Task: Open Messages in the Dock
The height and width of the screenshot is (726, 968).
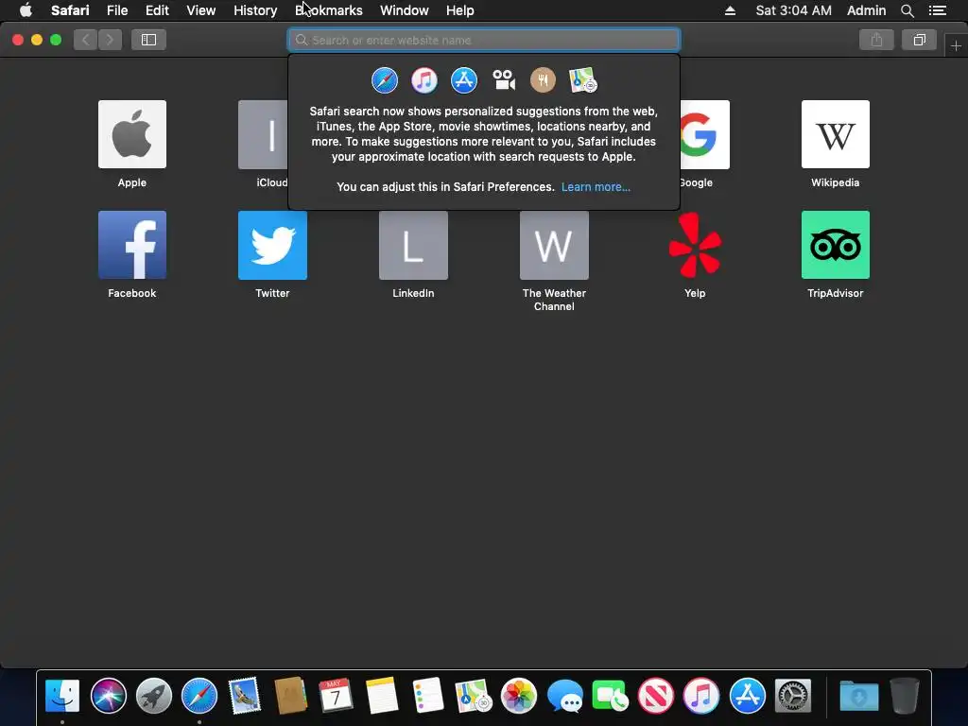Action: (x=564, y=696)
